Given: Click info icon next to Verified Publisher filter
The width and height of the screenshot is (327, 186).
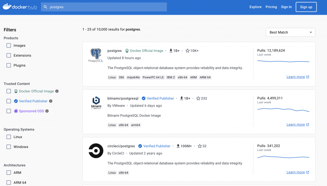Looking at the screenshot, I should [51, 101].
